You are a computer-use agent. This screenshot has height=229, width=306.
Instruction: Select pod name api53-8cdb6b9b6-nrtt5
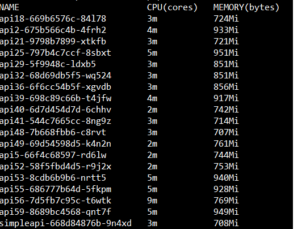pos(53,178)
